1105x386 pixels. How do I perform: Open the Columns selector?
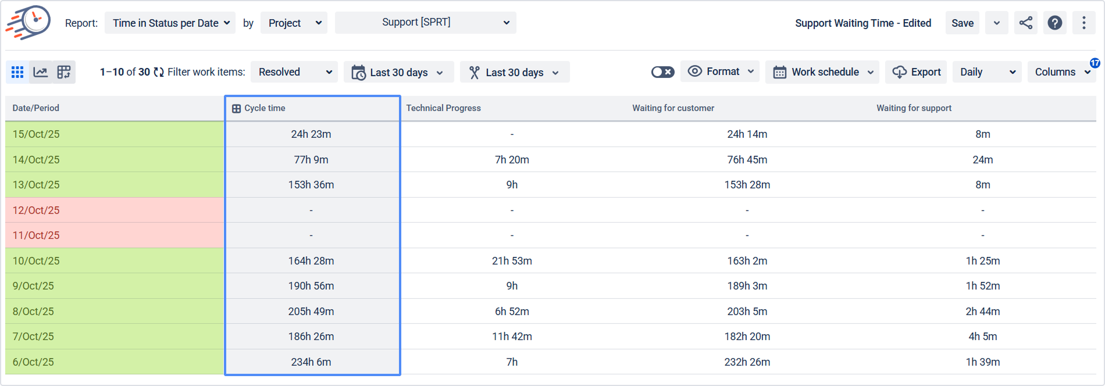click(1061, 72)
